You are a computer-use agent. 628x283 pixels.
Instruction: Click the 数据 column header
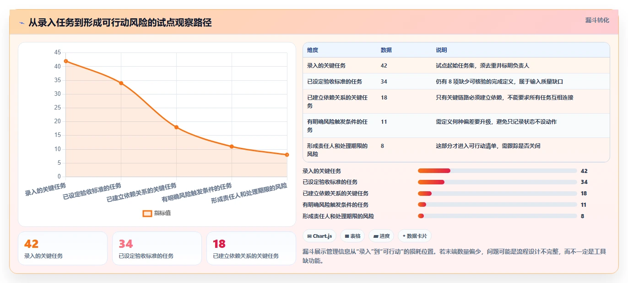click(386, 50)
